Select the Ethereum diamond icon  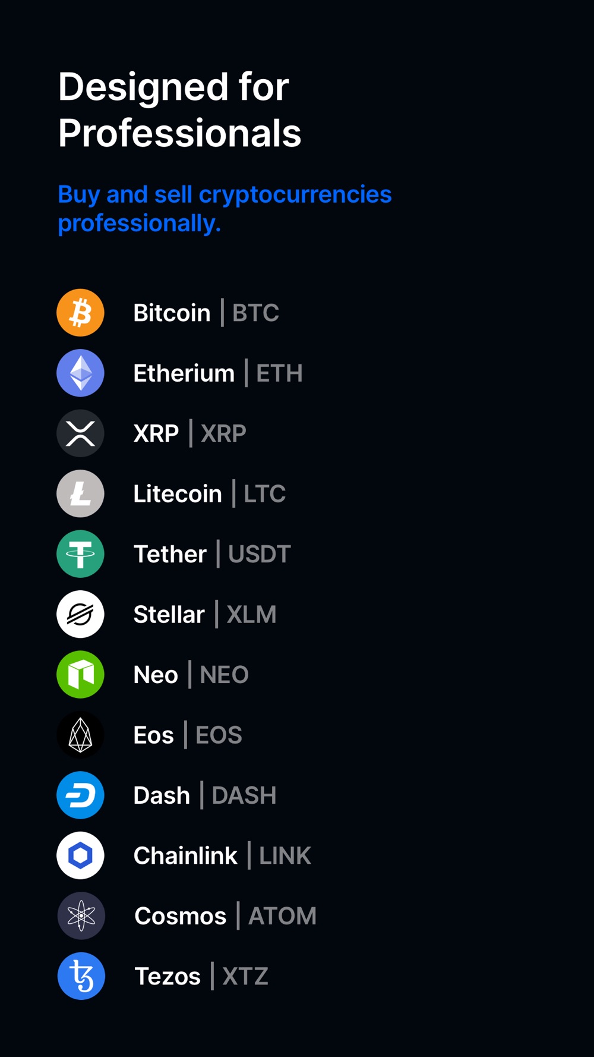pos(80,373)
